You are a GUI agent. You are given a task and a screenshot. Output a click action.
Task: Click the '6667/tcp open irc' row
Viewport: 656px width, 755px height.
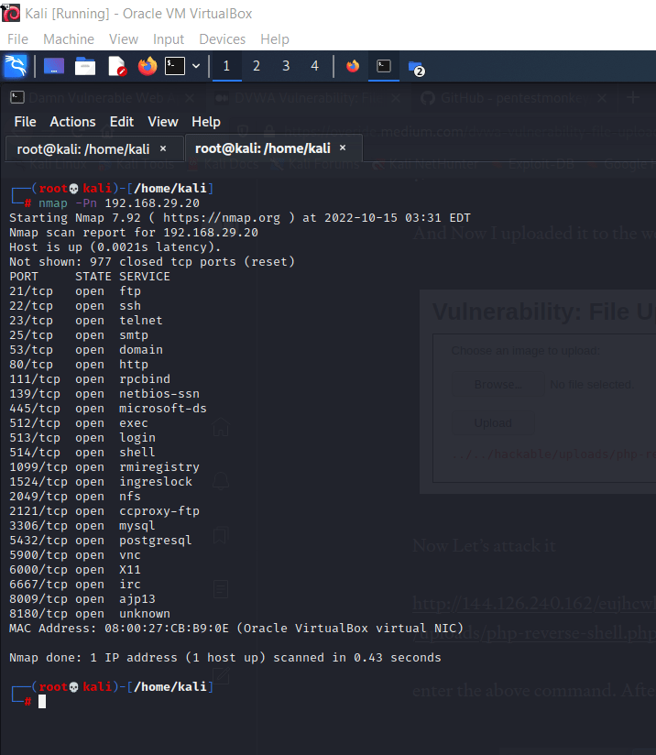[x=75, y=585]
